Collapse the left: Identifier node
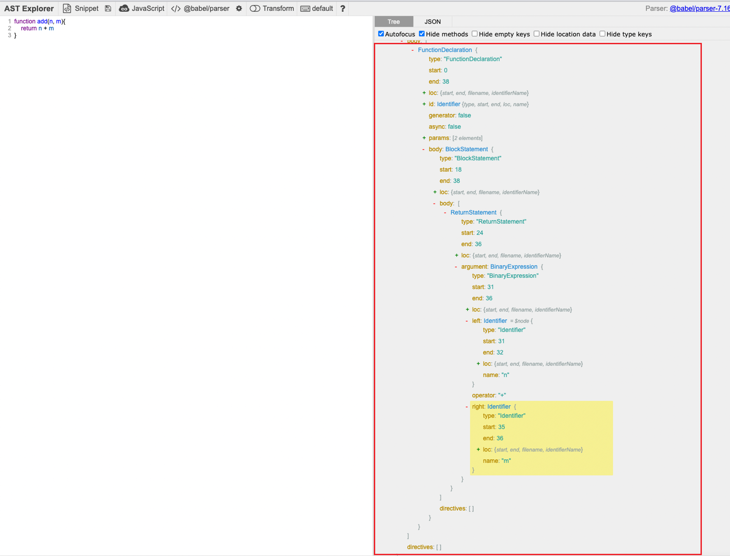This screenshot has width=730, height=556. [467, 321]
